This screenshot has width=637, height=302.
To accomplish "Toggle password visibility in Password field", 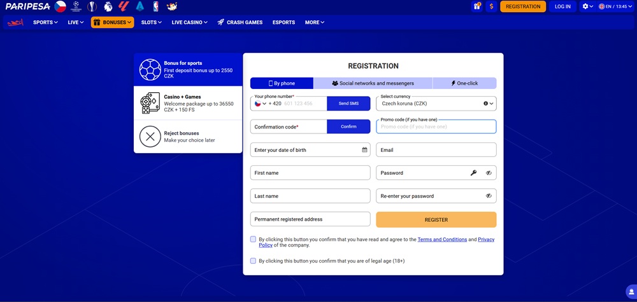I will tap(489, 173).
